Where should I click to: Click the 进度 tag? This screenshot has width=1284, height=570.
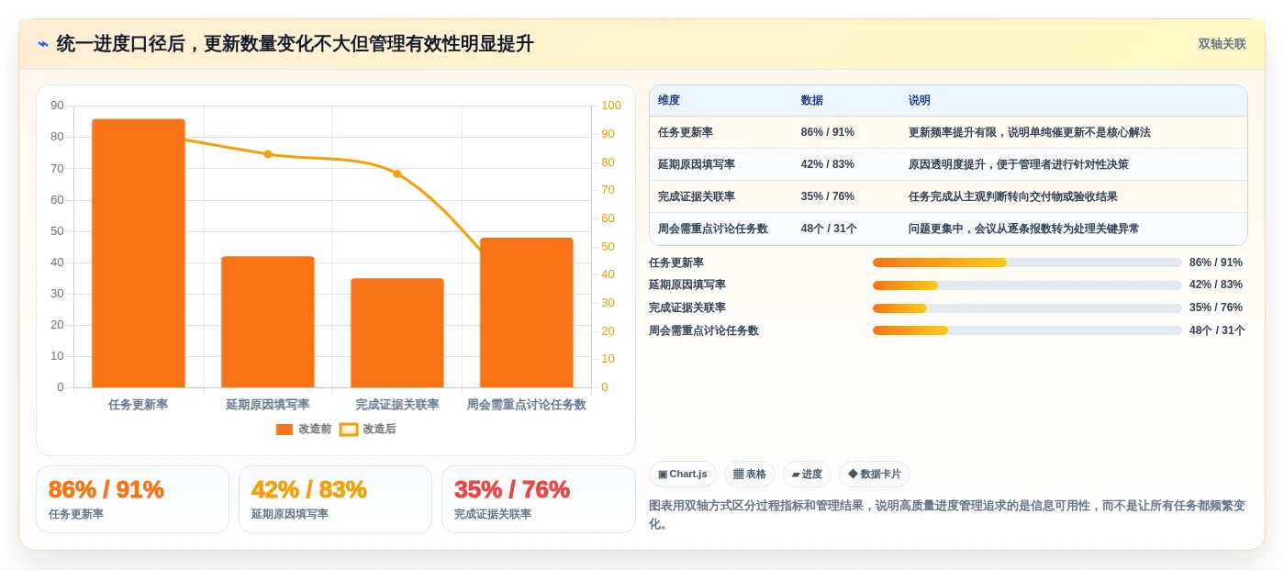(x=807, y=475)
